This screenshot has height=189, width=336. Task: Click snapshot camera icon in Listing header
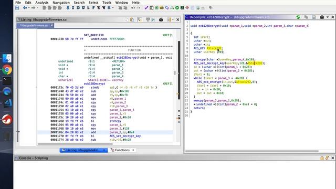click(161, 19)
